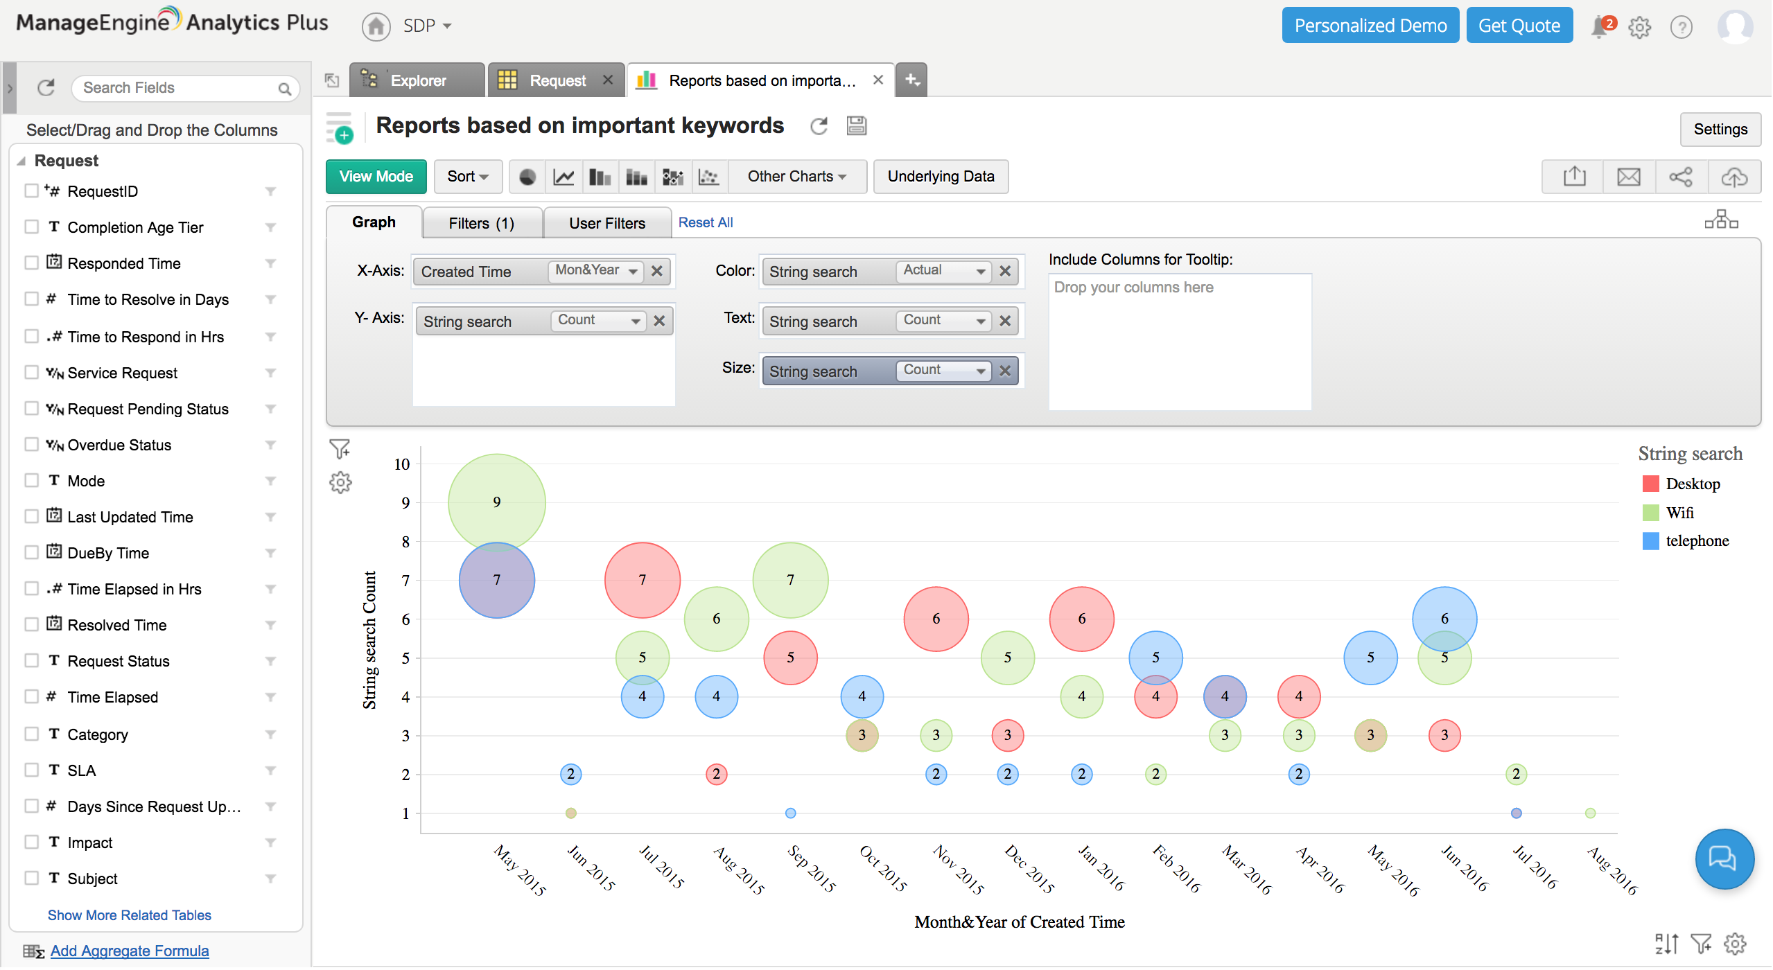Screen dimensions: 1773x970
Task: Click the share report icon
Action: click(1681, 177)
